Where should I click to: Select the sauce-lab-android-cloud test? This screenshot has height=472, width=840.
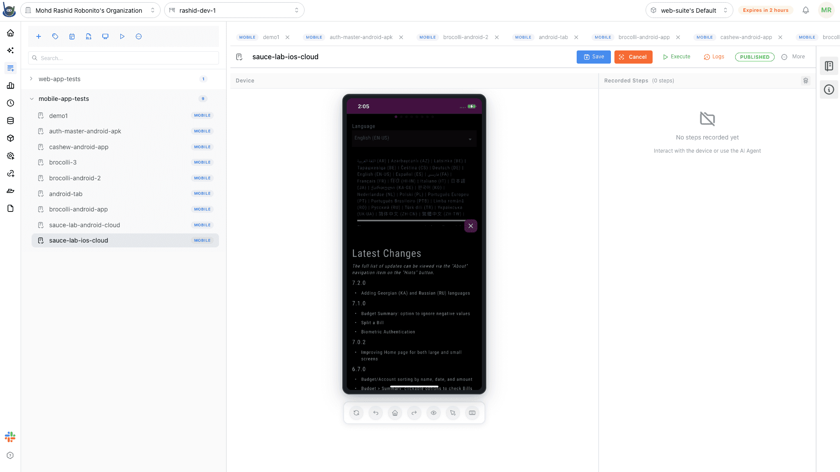125,225
